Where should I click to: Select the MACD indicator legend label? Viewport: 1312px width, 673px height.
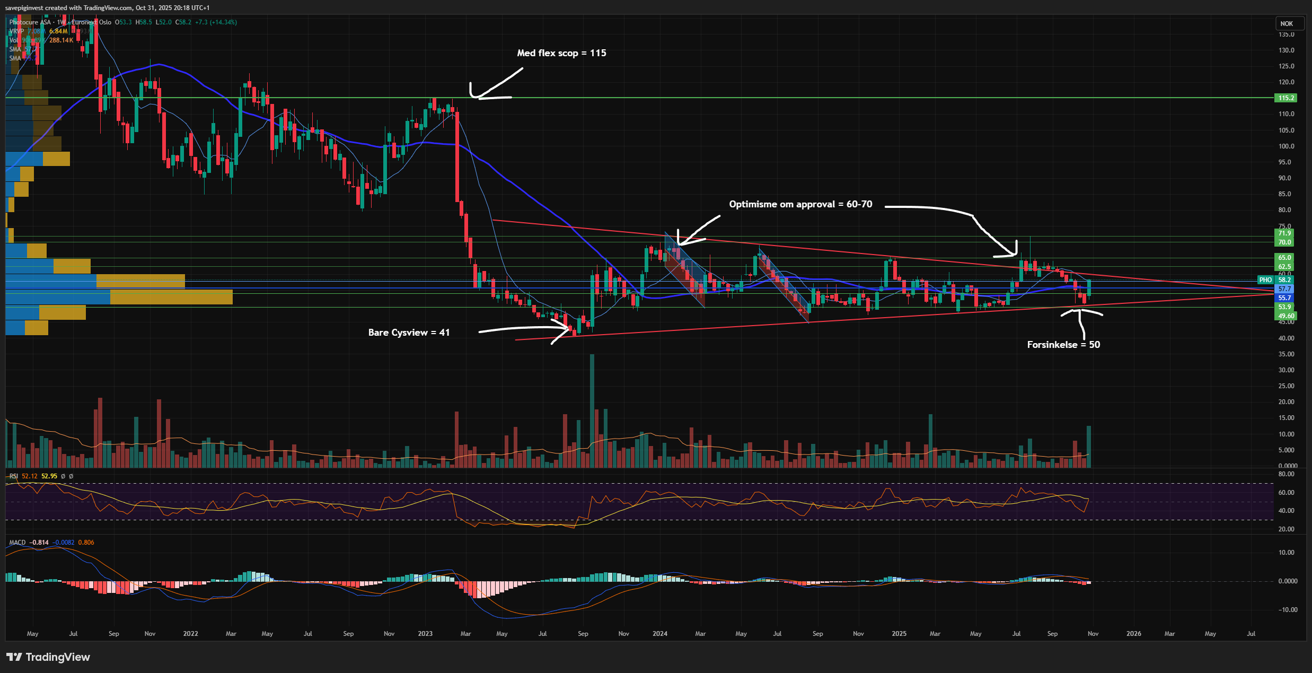tap(17, 543)
